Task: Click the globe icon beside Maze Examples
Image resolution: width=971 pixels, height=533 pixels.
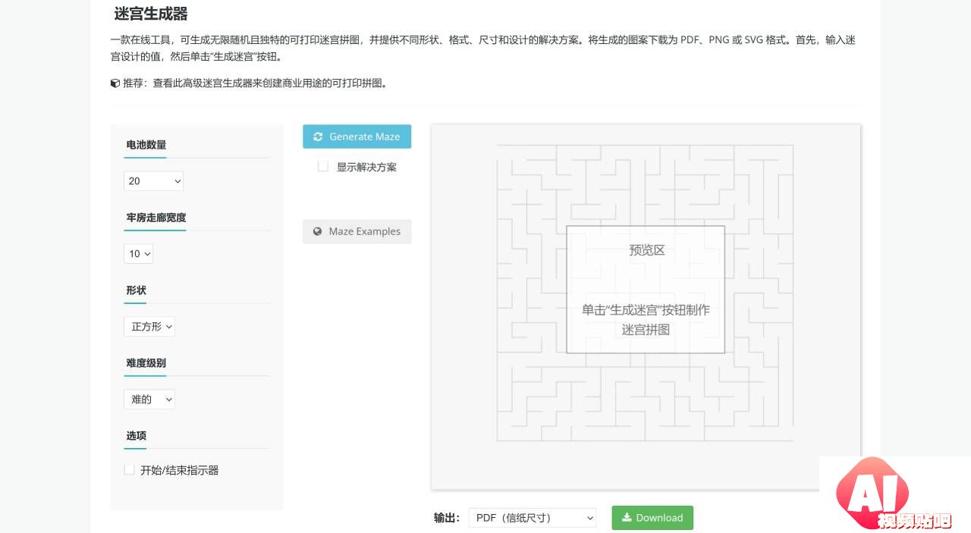Action: pyautogui.click(x=318, y=231)
